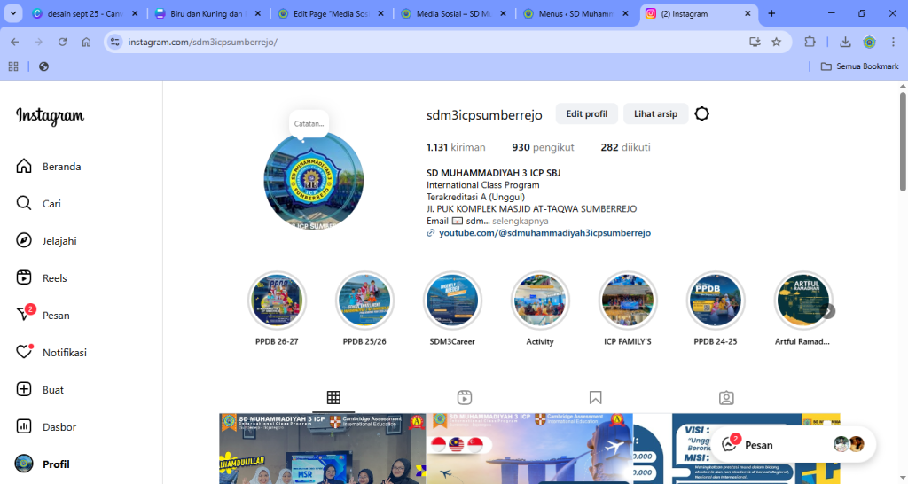Open Pesan messages in sidebar
908x484 pixels.
[43, 316]
